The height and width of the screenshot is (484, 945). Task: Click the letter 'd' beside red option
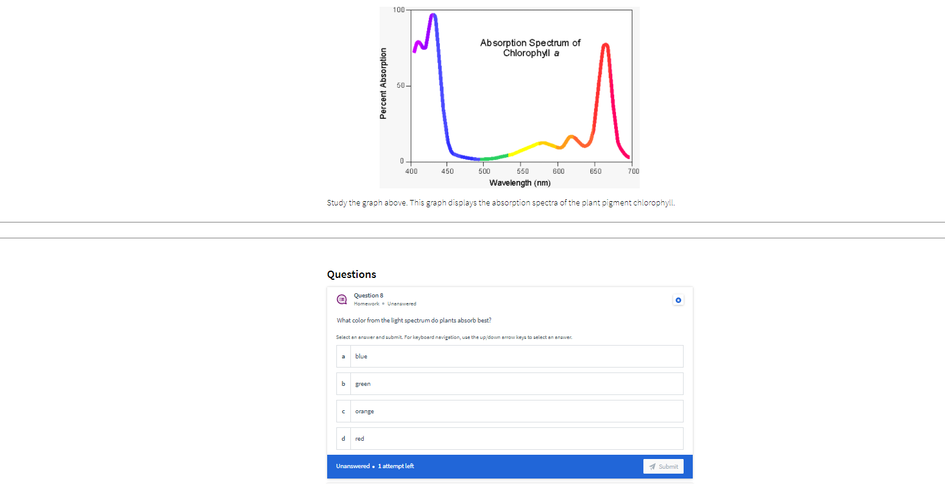pyautogui.click(x=343, y=438)
